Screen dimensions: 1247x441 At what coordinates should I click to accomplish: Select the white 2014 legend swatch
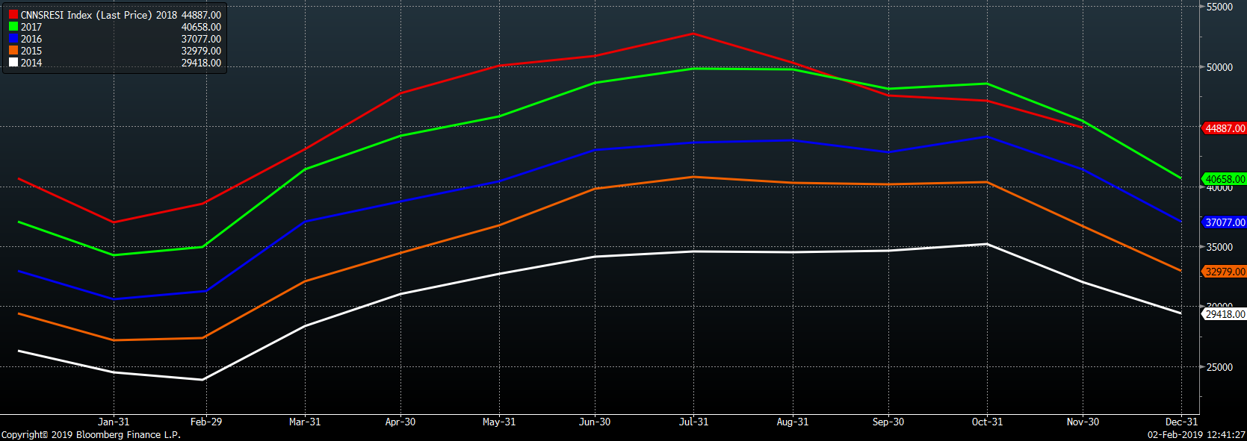pos(13,63)
